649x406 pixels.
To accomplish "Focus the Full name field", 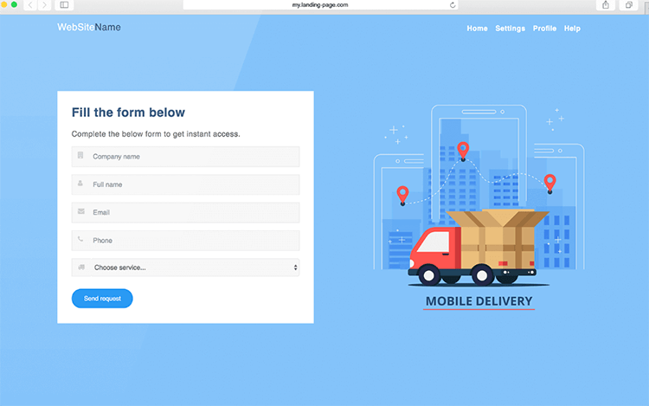I will click(185, 184).
